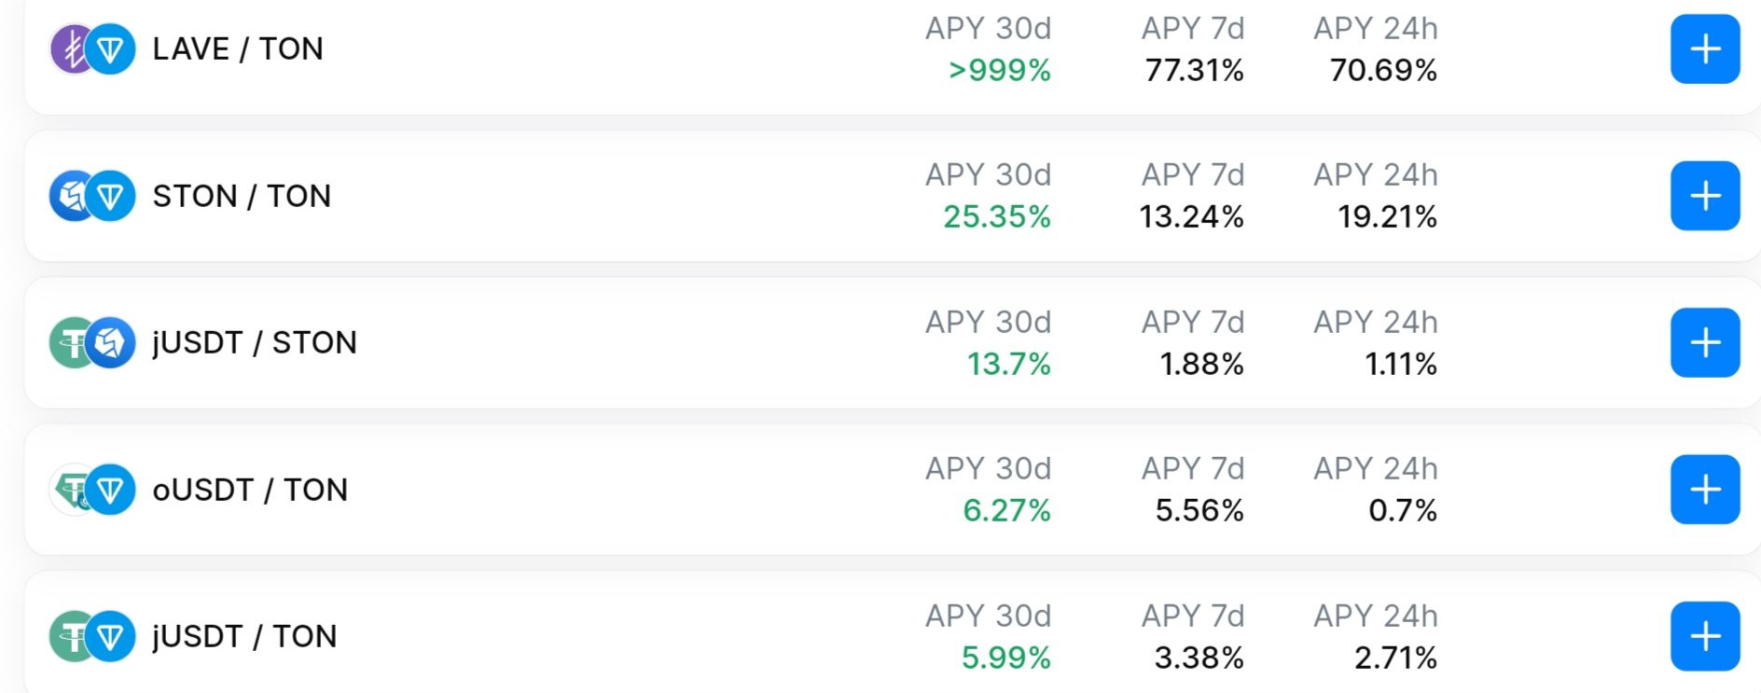This screenshot has width=1761, height=693.
Task: Add liquidity to STON / TON pool
Action: coord(1704,196)
